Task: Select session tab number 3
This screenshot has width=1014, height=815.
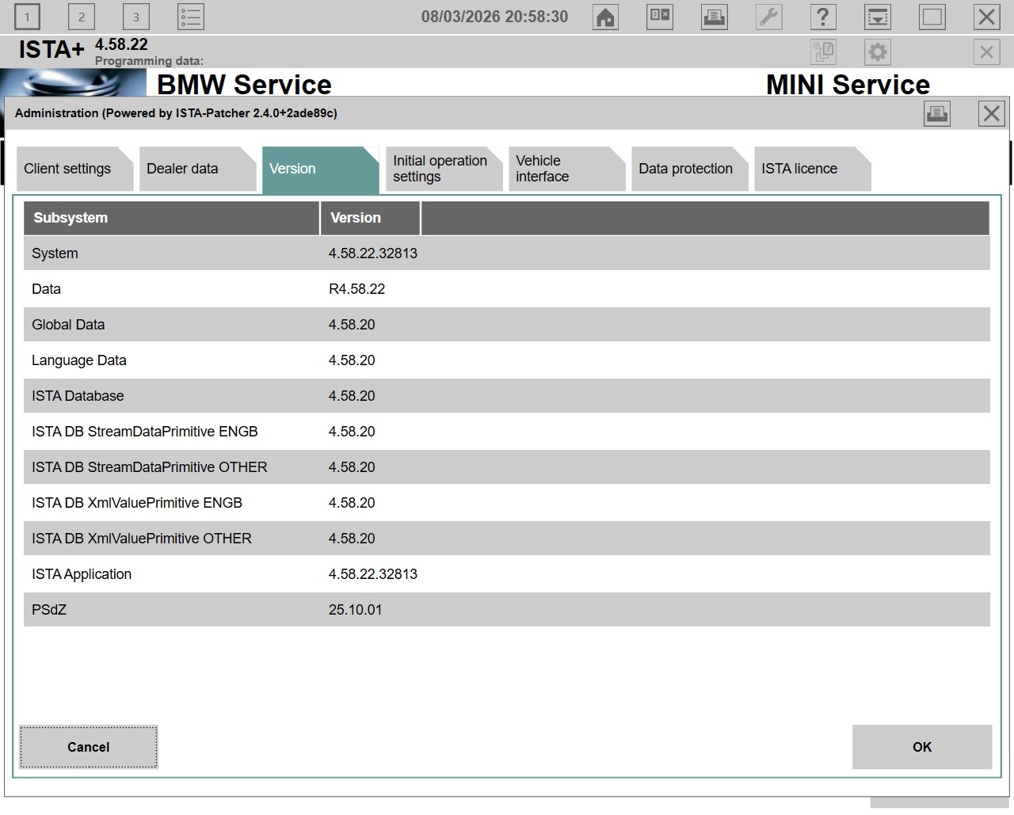Action: pos(136,17)
